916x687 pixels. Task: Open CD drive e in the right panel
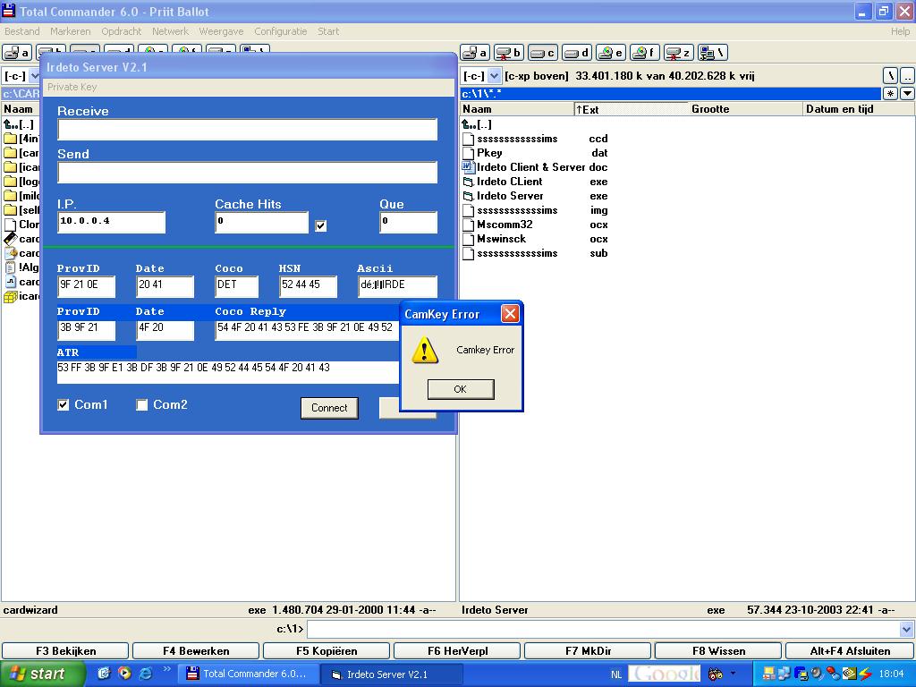[610, 53]
